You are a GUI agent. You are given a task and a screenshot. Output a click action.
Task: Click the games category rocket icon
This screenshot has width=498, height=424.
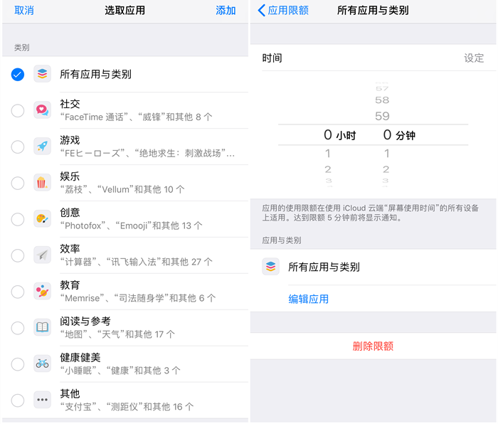43,147
